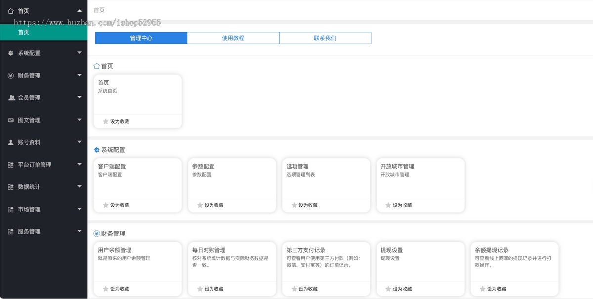This screenshot has height=299, width=593.
Task: Star the 第三方支付记录 card as favorite
Action: click(294, 289)
